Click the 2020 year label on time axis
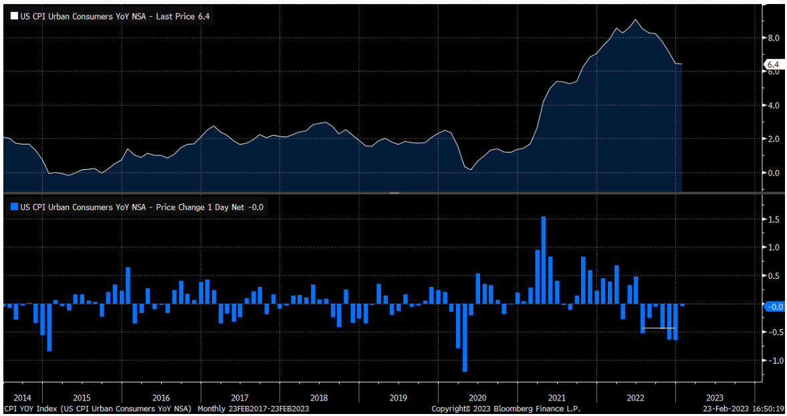787x416 pixels. tap(477, 398)
